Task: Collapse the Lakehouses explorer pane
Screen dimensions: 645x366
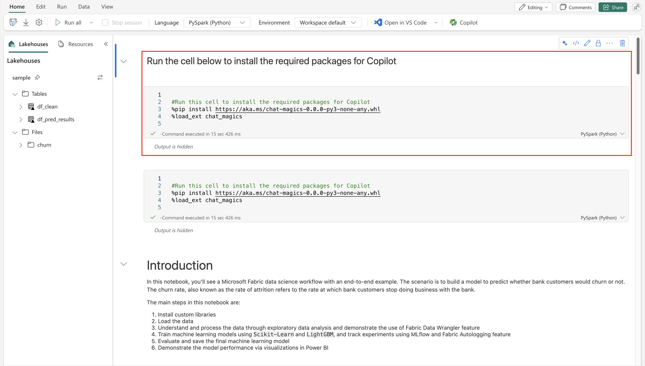Action: pos(106,44)
